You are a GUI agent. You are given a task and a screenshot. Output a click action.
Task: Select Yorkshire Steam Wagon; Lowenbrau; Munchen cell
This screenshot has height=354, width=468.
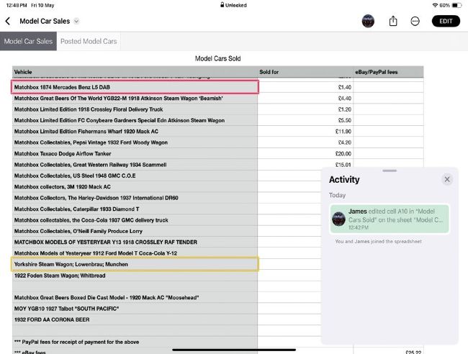click(x=135, y=264)
